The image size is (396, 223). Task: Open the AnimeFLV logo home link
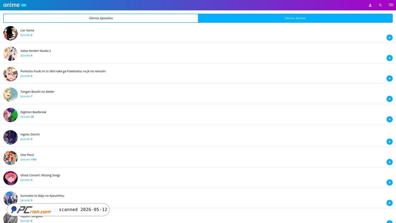pos(15,5)
